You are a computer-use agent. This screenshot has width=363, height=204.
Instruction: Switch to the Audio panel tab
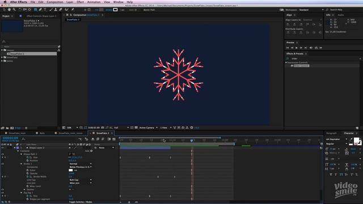(x=341, y=15)
